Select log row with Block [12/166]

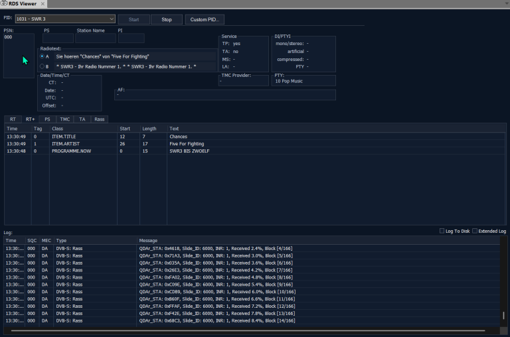(252, 306)
